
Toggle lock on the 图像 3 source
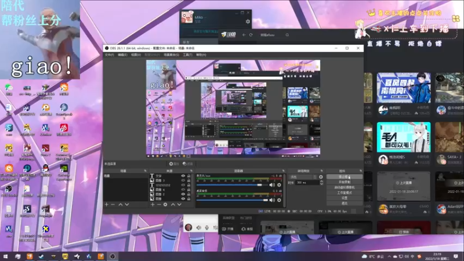(x=189, y=180)
